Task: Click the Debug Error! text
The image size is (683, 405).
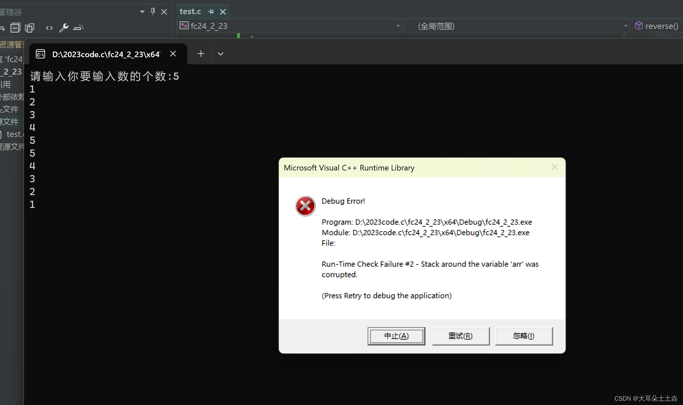Action: pyautogui.click(x=343, y=201)
